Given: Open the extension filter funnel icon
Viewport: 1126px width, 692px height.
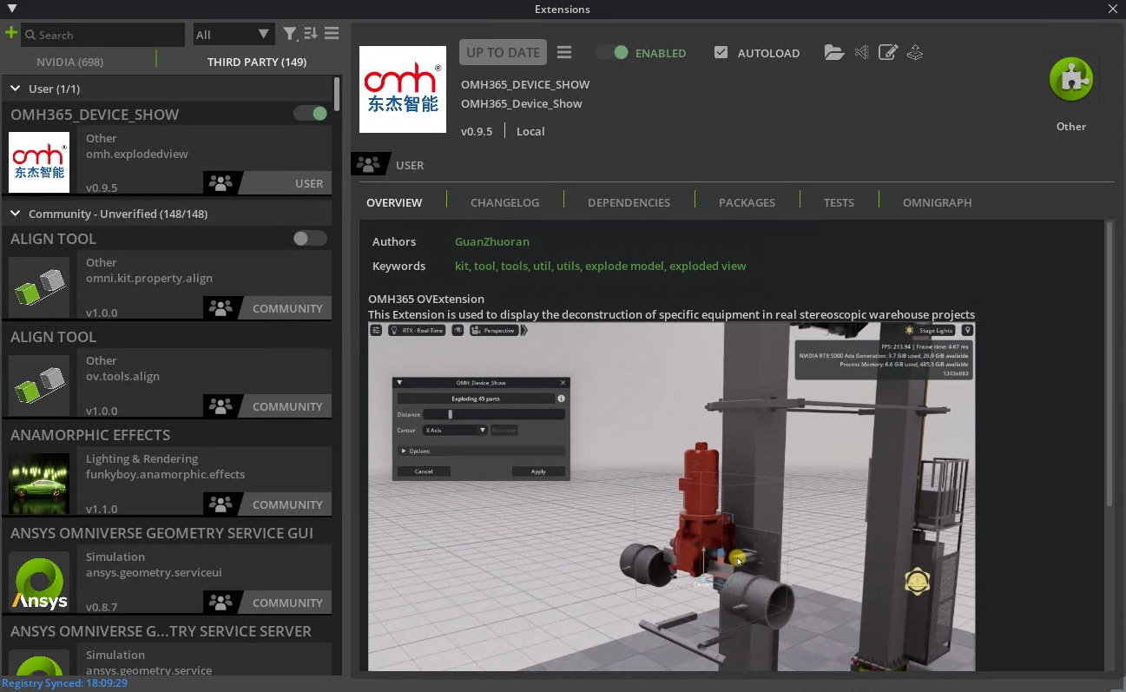Looking at the screenshot, I should pyautogui.click(x=290, y=34).
